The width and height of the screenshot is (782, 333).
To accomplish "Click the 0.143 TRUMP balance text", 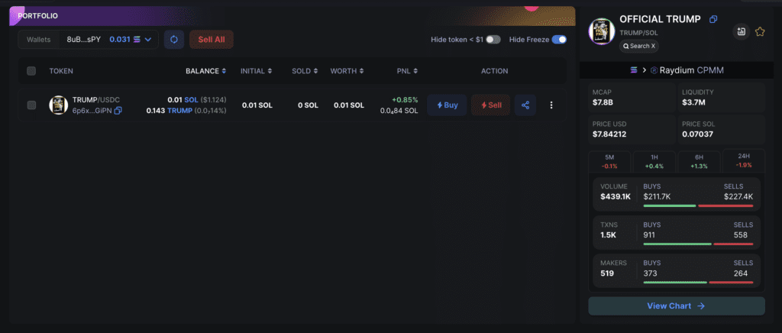I will 169,111.
